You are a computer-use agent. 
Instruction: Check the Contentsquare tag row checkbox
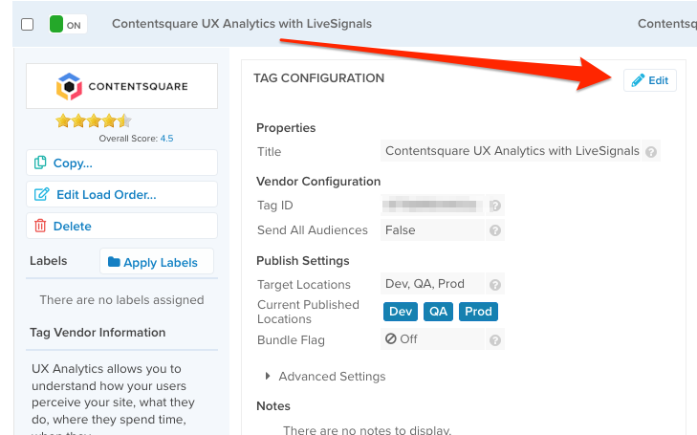pos(28,25)
